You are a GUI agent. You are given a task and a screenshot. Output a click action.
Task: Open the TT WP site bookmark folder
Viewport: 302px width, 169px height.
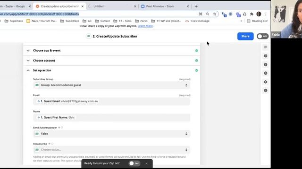click(166, 21)
